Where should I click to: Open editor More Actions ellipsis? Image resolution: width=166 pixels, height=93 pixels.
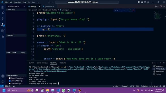pyautogui.click(x=164, y=6)
